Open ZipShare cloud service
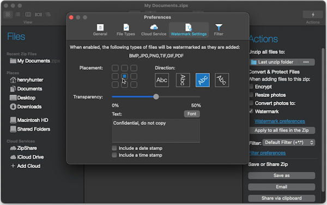This screenshot has width=327, height=205. coord(23,148)
